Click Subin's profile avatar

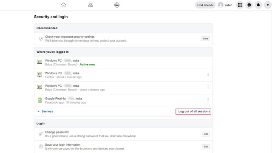click(221, 5)
